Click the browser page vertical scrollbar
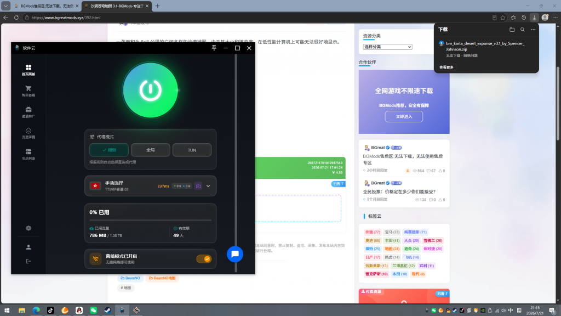The image size is (561, 316). click(x=558, y=104)
